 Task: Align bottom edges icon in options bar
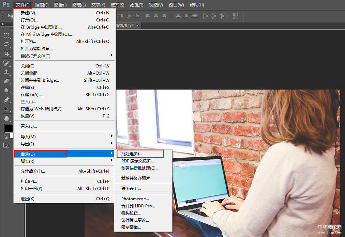(x=137, y=16)
